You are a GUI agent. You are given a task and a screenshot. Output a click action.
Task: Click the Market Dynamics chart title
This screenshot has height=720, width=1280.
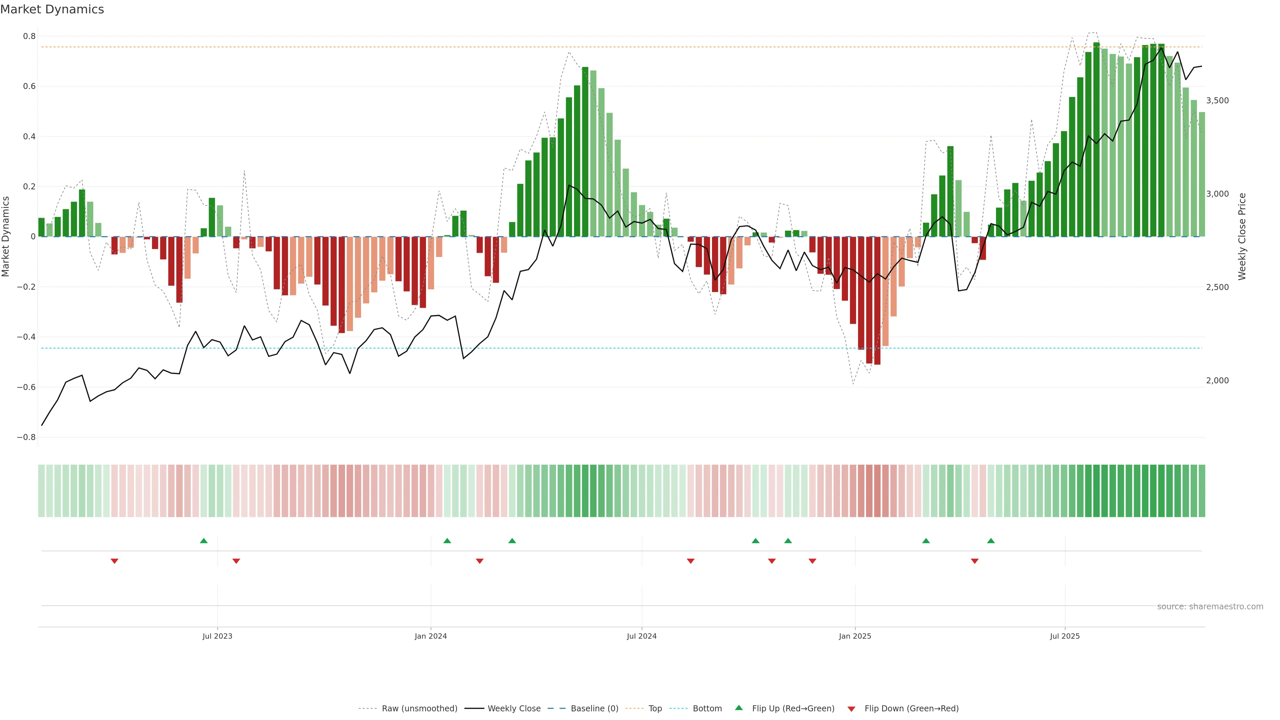point(52,9)
